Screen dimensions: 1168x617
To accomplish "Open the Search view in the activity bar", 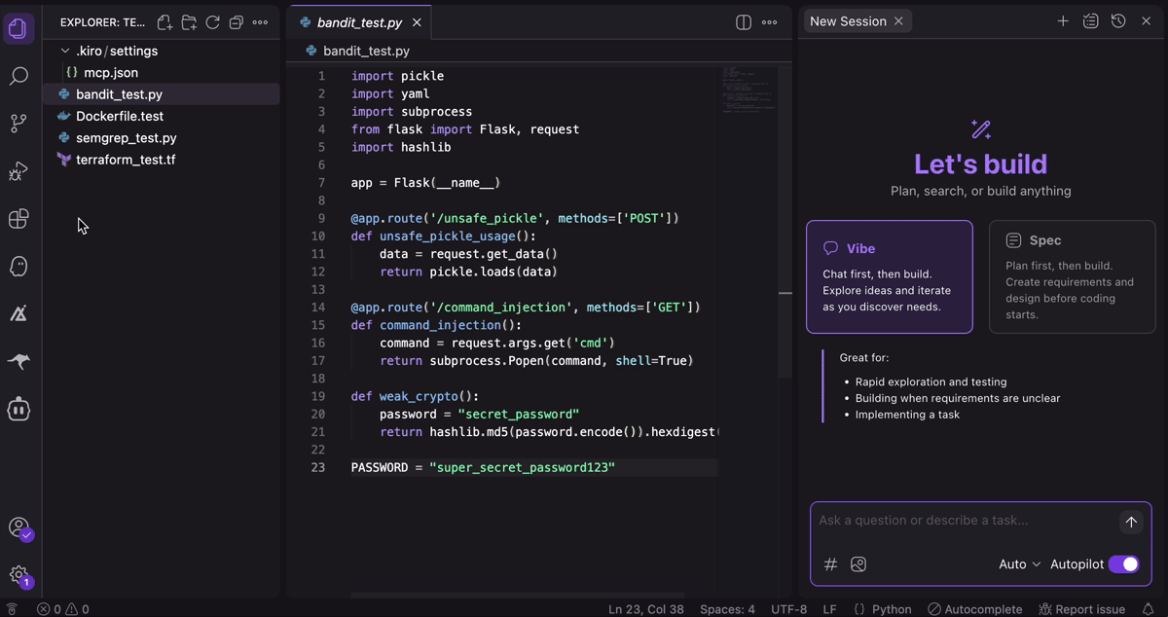I will (x=19, y=76).
